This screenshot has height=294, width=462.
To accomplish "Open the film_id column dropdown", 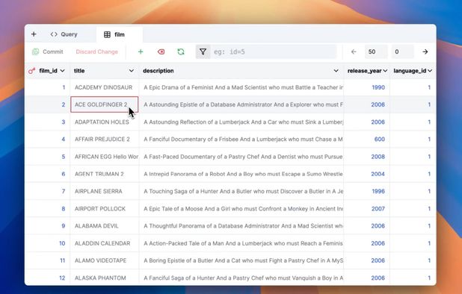I will pyautogui.click(x=62, y=71).
